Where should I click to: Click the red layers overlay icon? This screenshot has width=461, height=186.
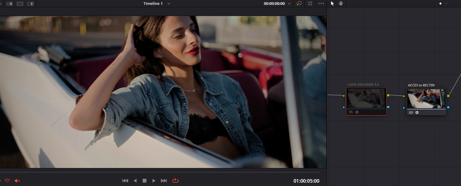tap(7, 181)
